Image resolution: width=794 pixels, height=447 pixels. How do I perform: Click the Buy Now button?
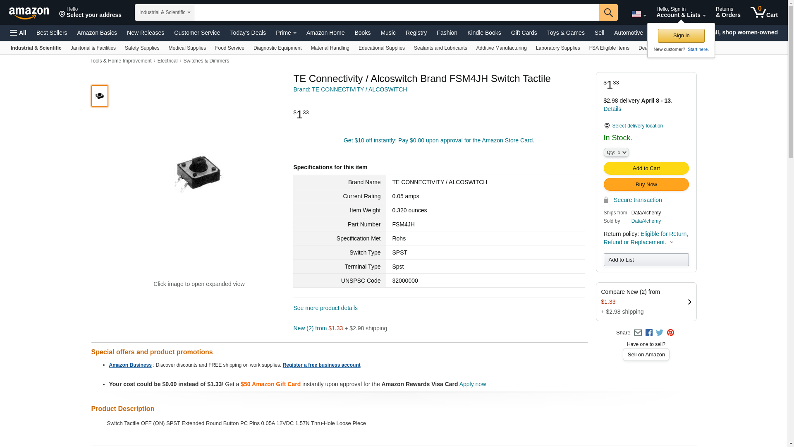pyautogui.click(x=646, y=185)
